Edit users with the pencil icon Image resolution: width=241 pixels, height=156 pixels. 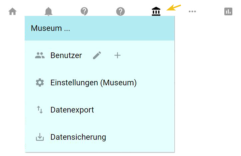[97, 55]
